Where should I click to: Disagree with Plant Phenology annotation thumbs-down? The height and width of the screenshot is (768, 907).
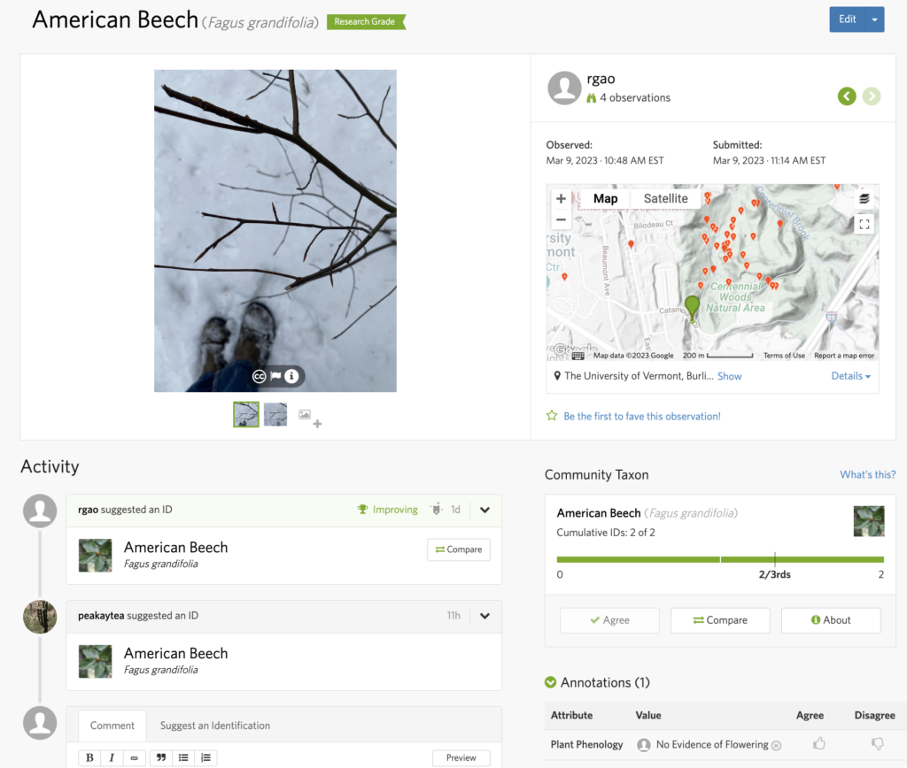tap(878, 744)
